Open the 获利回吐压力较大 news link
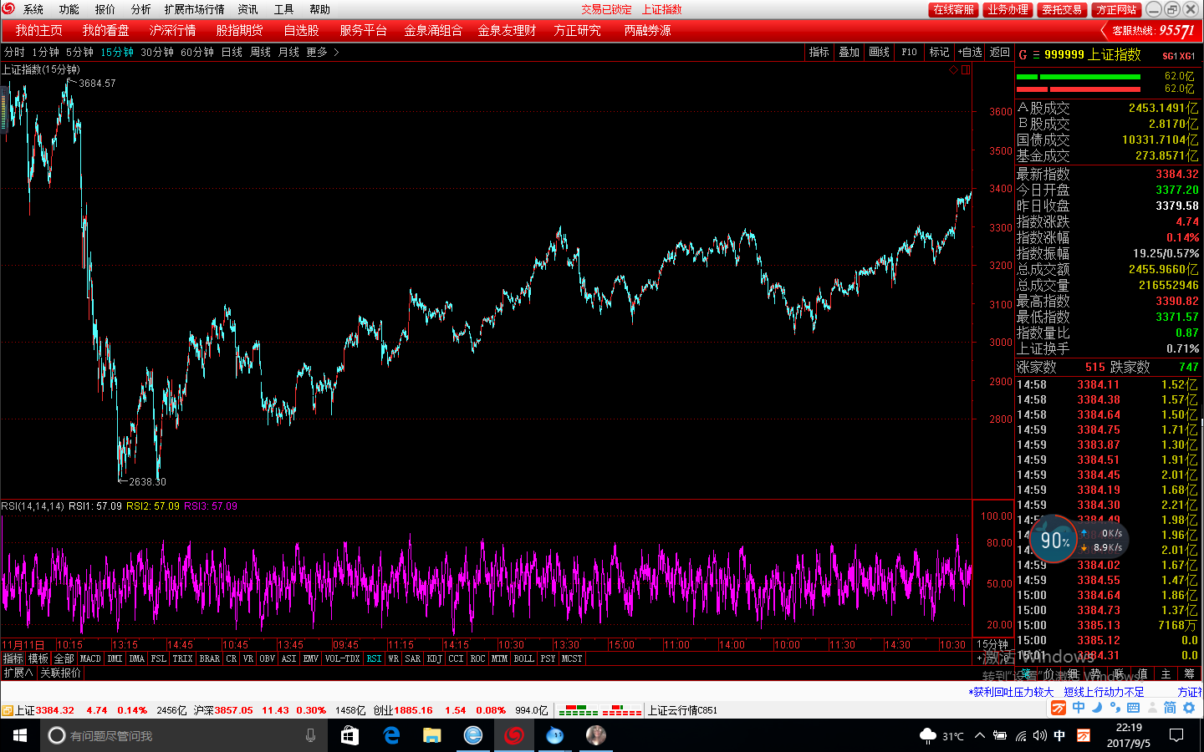 point(1011,692)
